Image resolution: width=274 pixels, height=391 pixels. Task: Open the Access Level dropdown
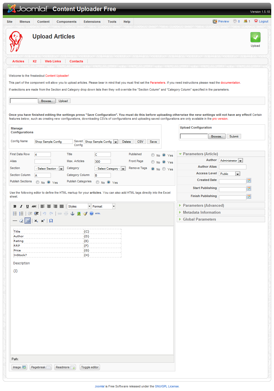click(229, 174)
